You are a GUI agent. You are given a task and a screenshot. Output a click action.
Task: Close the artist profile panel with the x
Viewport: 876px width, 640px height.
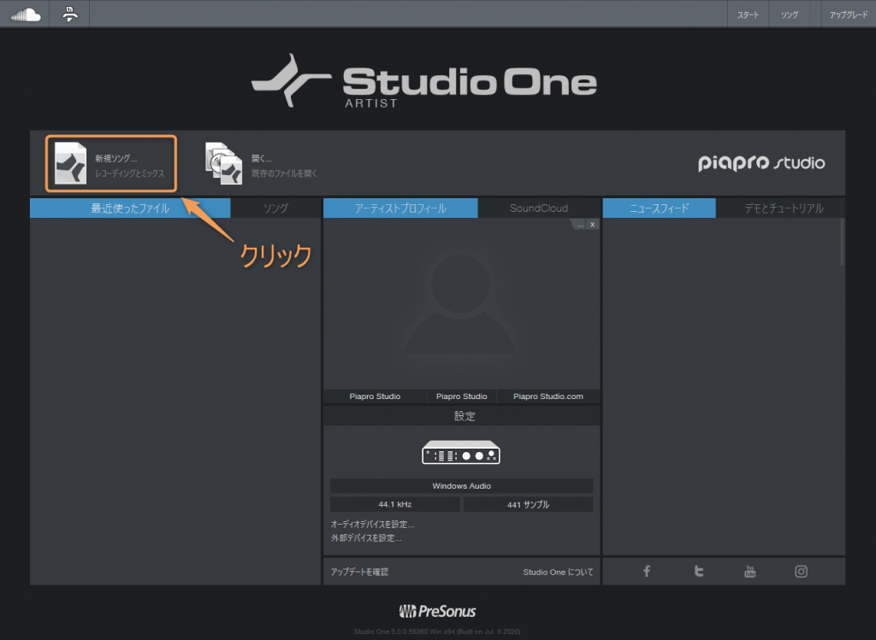(592, 224)
